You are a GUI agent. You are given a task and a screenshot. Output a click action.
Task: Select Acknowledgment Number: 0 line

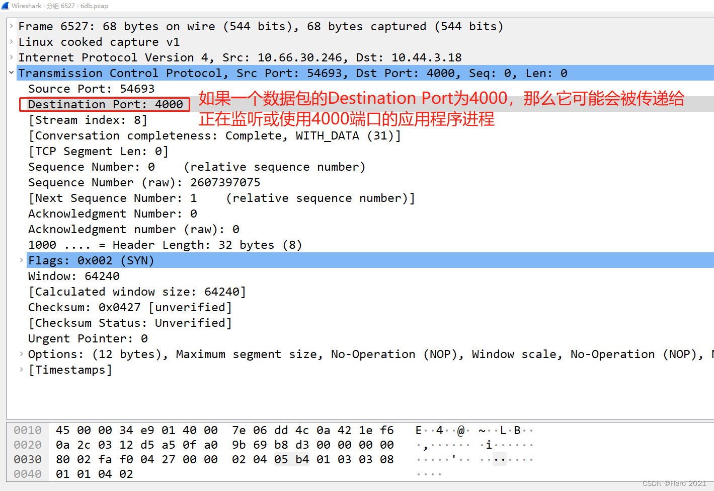pos(113,214)
